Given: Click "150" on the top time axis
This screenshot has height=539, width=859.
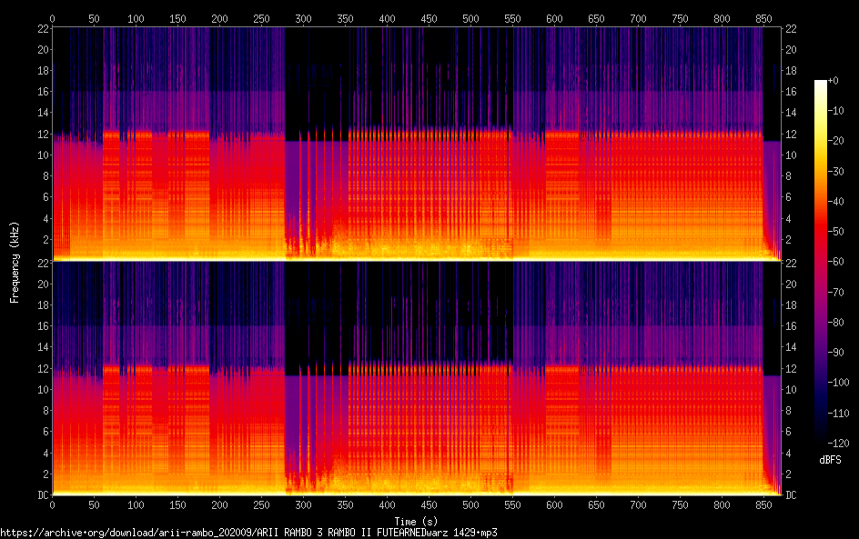Looking at the screenshot, I should [178, 18].
